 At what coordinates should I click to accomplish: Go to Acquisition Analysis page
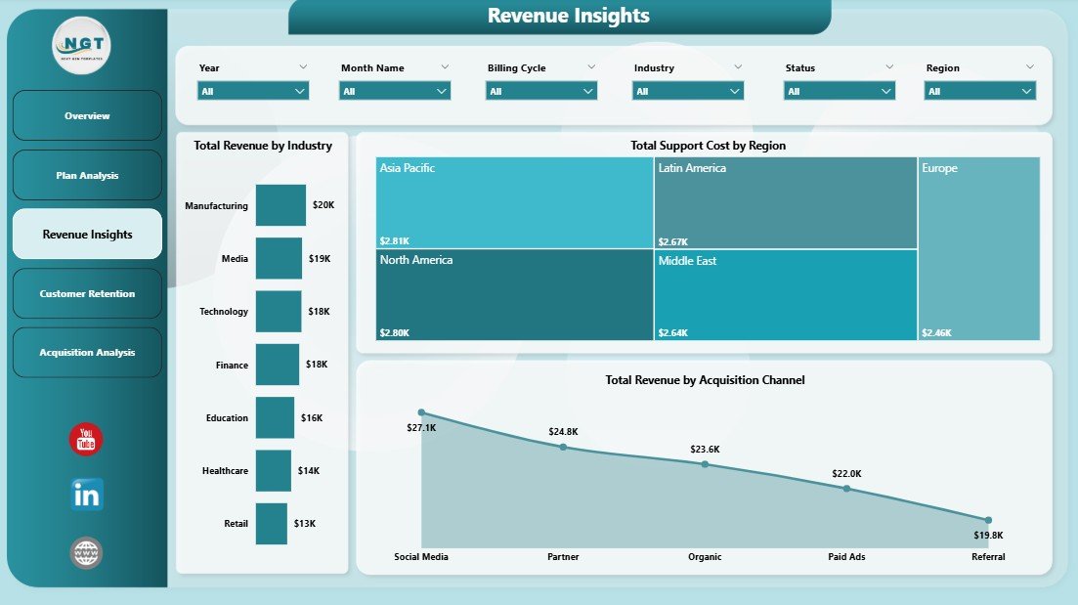click(86, 352)
